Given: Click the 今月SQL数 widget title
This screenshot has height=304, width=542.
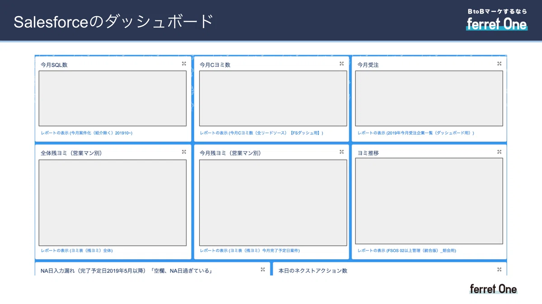Looking at the screenshot, I should [54, 65].
